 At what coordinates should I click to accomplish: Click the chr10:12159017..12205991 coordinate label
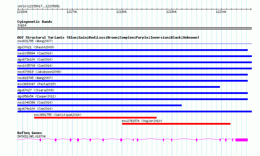click(39, 6)
